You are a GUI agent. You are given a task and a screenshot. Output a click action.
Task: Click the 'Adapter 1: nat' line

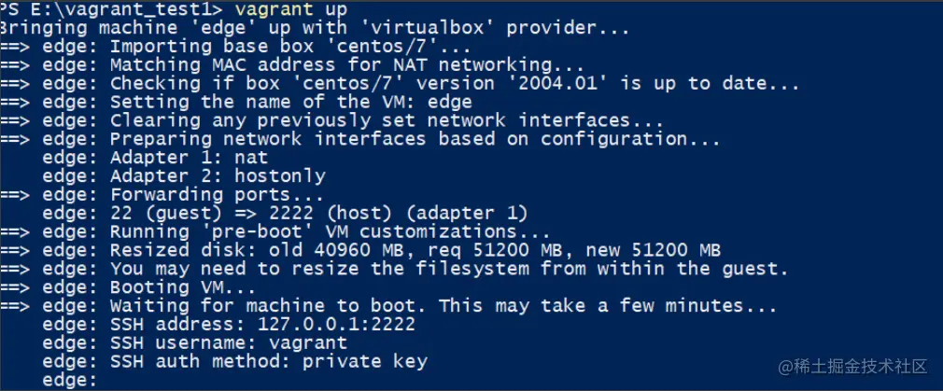point(189,158)
